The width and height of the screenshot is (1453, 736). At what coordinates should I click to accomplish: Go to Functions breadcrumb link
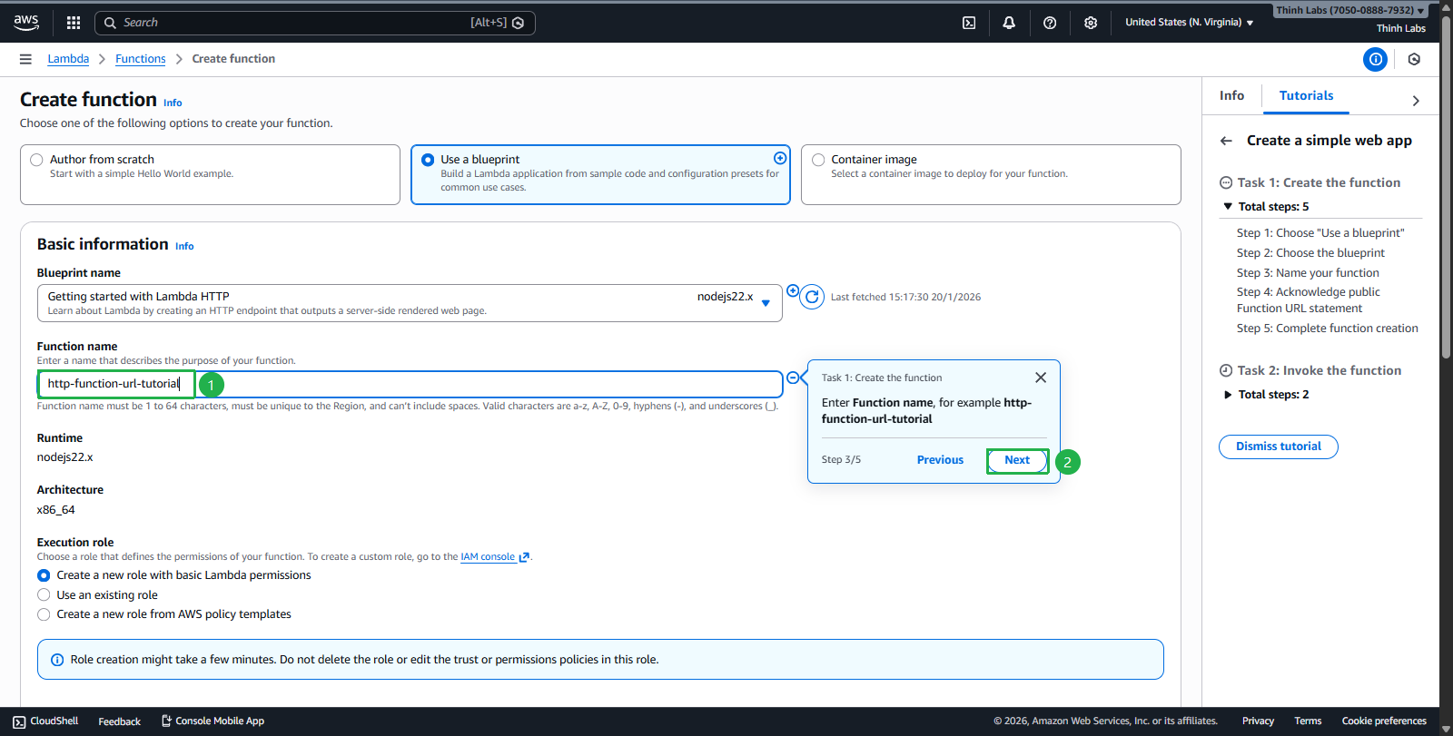pyautogui.click(x=140, y=59)
